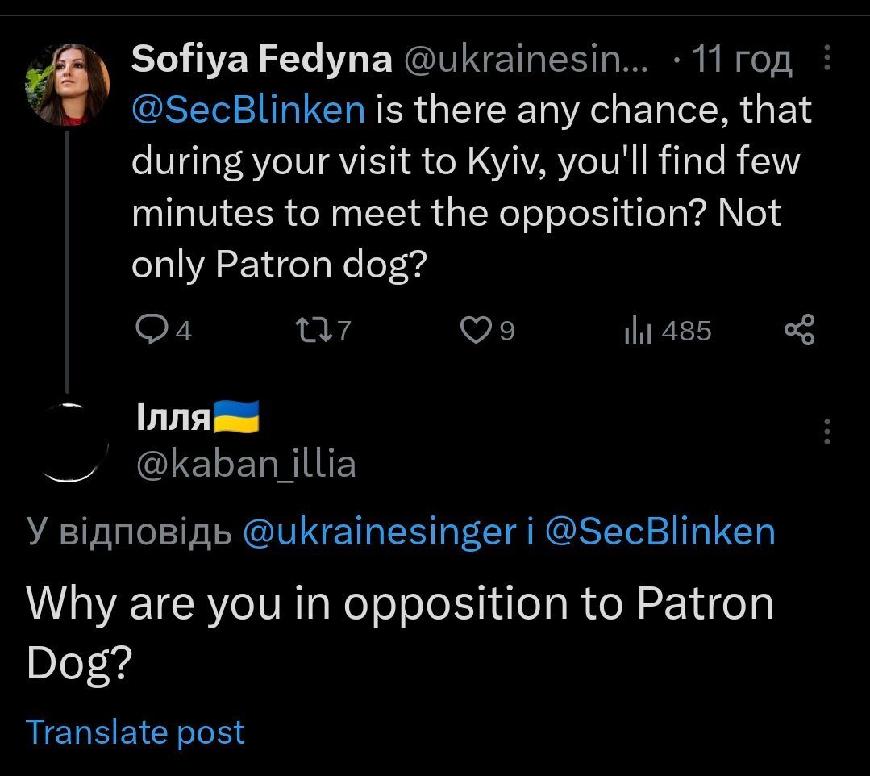Click the 'Translate post' link
This screenshot has height=776, width=870.
(135, 732)
